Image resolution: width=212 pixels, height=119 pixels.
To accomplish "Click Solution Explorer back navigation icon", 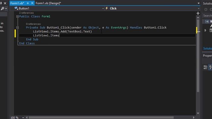I will point(206,9).
